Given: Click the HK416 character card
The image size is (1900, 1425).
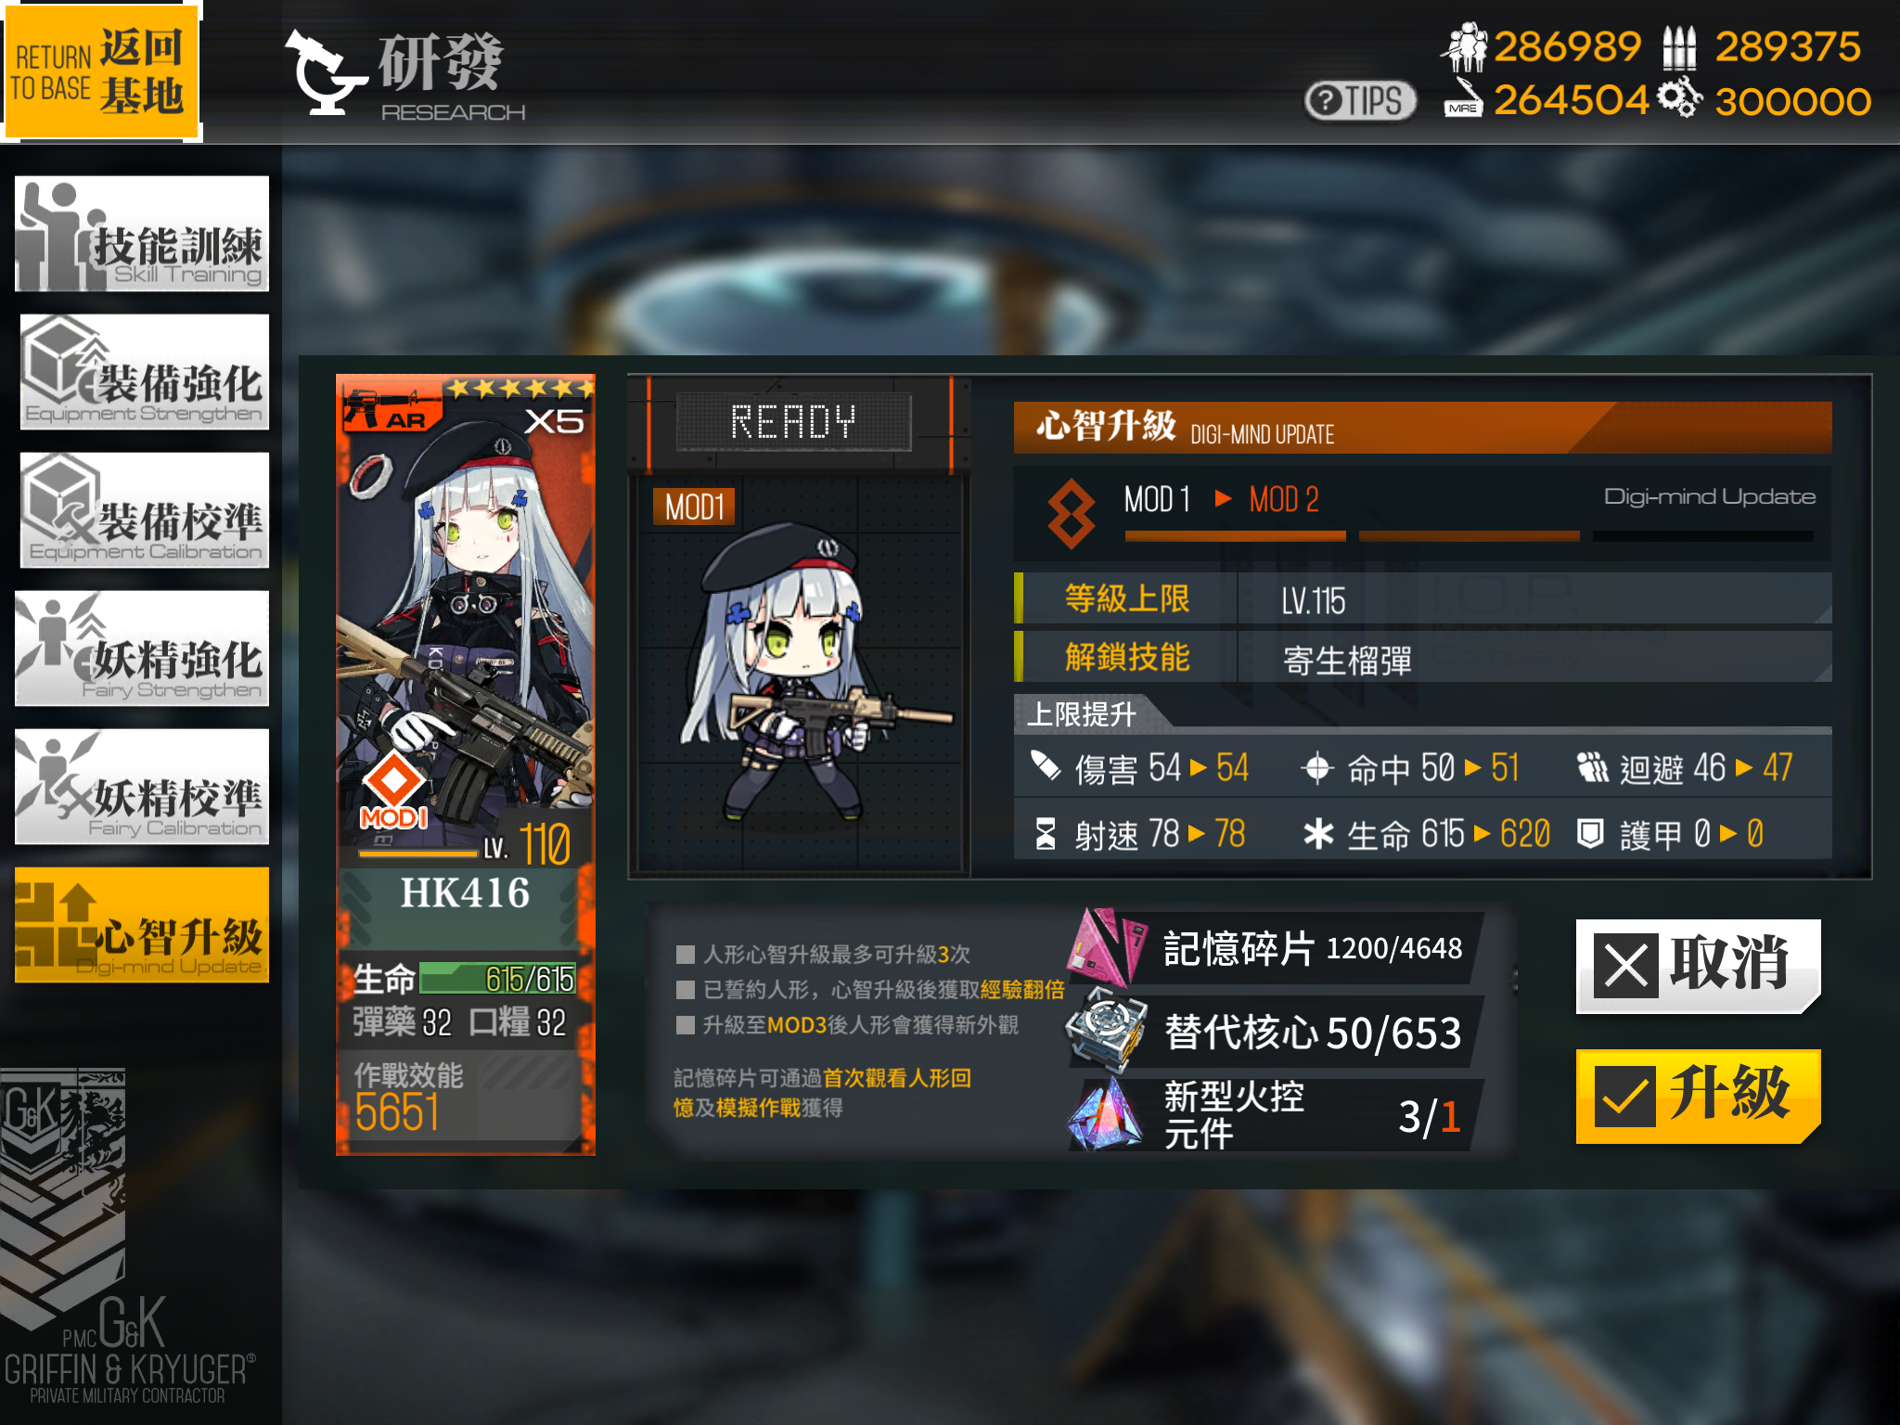Looking at the screenshot, I should 466,764.
